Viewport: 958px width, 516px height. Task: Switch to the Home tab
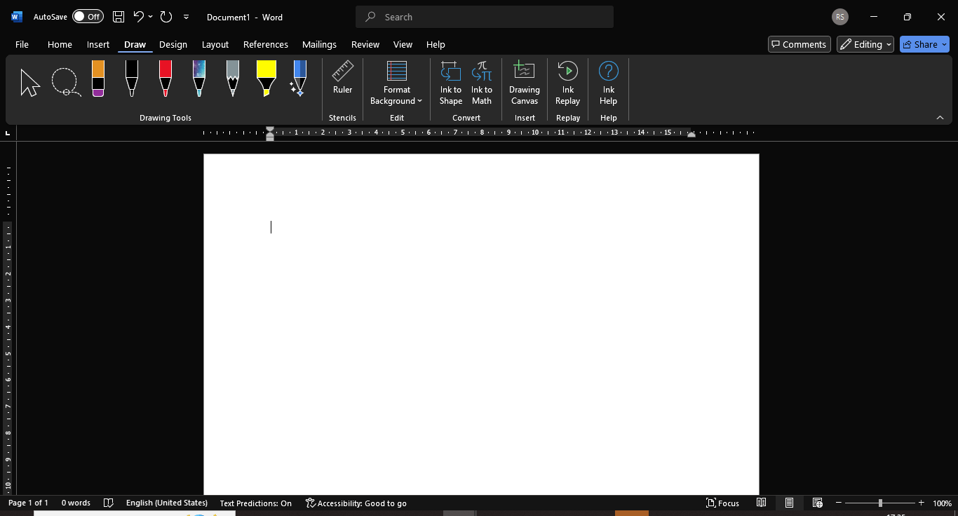(60, 44)
